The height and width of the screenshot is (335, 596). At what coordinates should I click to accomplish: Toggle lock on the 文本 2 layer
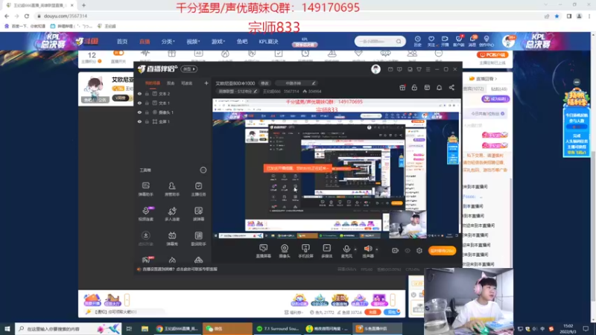click(147, 94)
